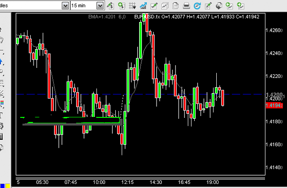This screenshot has height=188, width=287.
Task: Click the 1.4240 price axis label
Action: (274, 53)
